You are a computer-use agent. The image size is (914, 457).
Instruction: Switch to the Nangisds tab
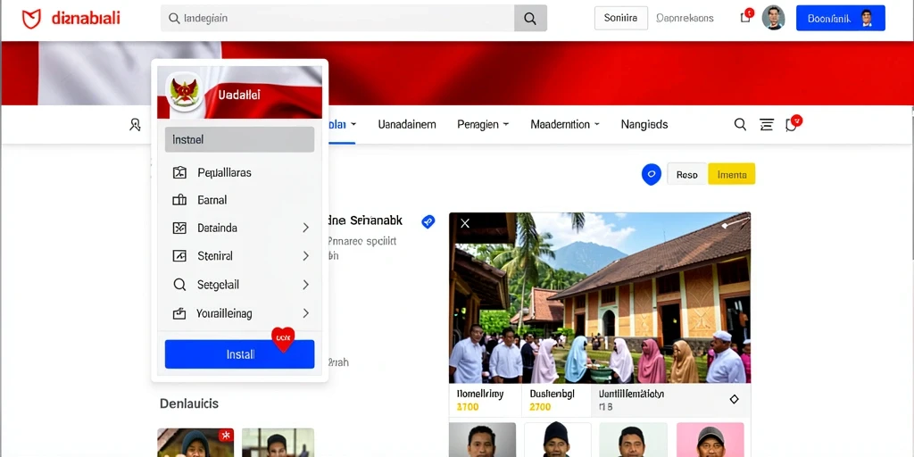coord(644,124)
